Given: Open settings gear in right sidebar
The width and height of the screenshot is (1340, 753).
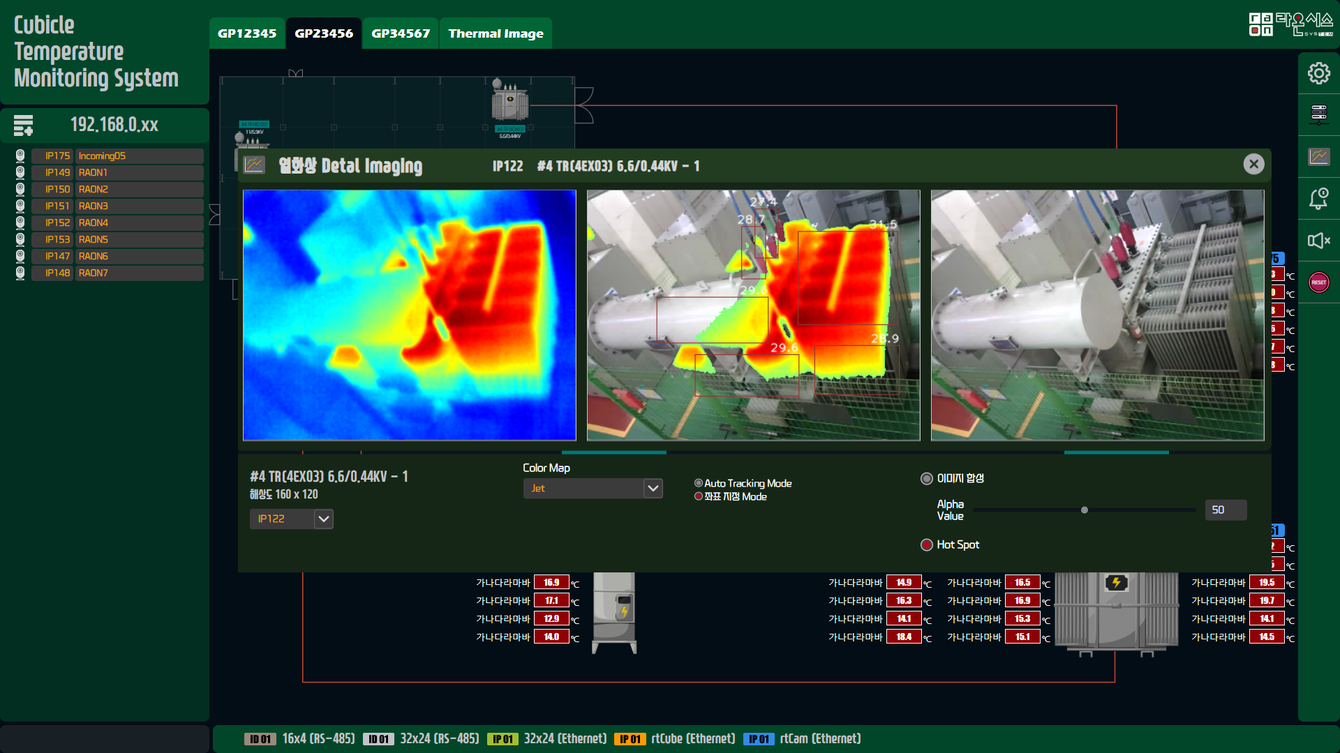Looking at the screenshot, I should (1318, 73).
